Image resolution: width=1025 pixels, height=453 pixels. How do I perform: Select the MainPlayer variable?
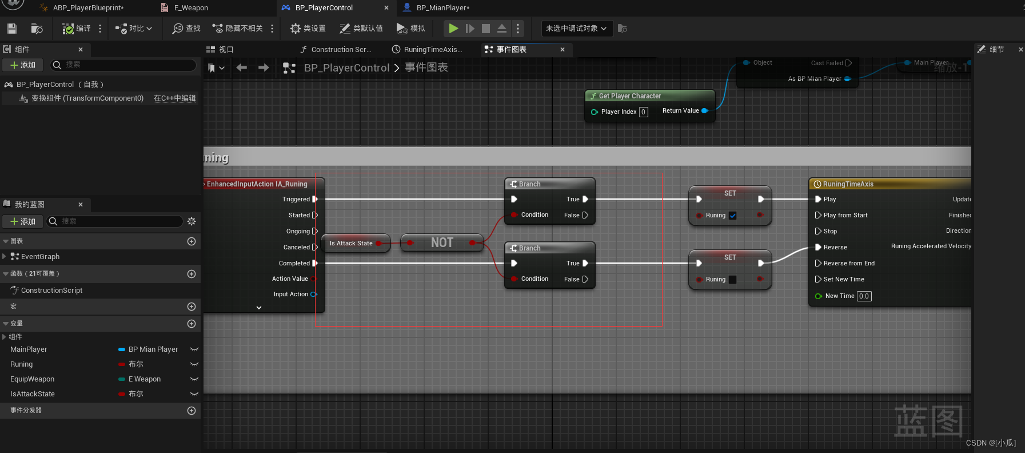tap(29, 349)
